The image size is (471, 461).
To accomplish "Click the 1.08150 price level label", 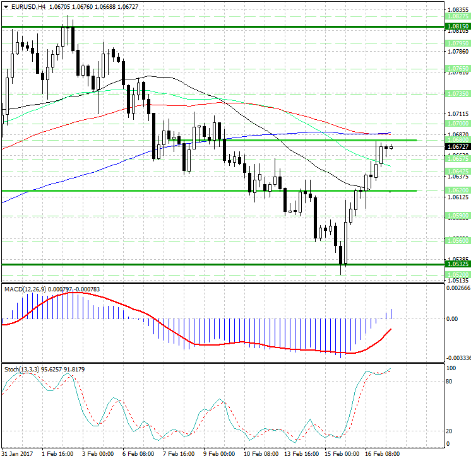I will pyautogui.click(x=458, y=26).
